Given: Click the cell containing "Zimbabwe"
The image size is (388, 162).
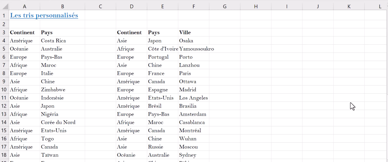Looking at the screenshot, I should click(x=53, y=90).
